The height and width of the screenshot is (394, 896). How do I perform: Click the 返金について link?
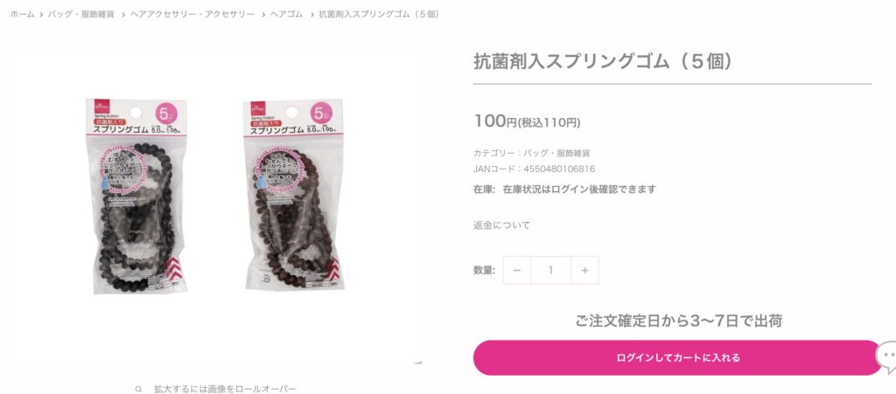click(x=501, y=225)
